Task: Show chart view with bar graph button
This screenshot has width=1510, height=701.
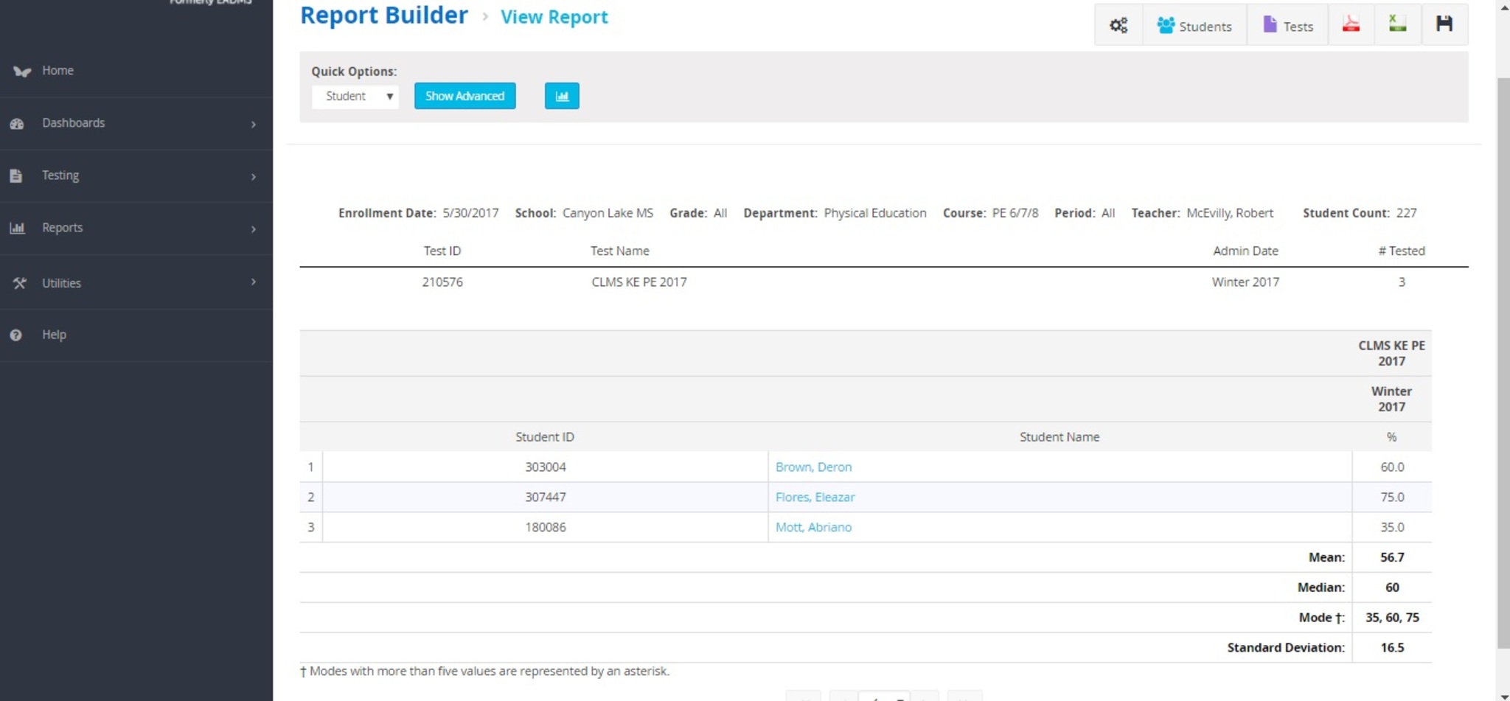Action: tap(562, 96)
